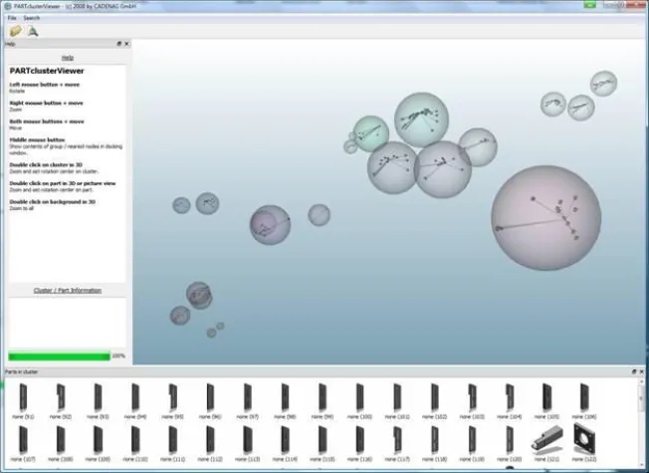Select part thumbnail none (107)
The width and height of the screenshot is (649, 473).
click(22, 439)
